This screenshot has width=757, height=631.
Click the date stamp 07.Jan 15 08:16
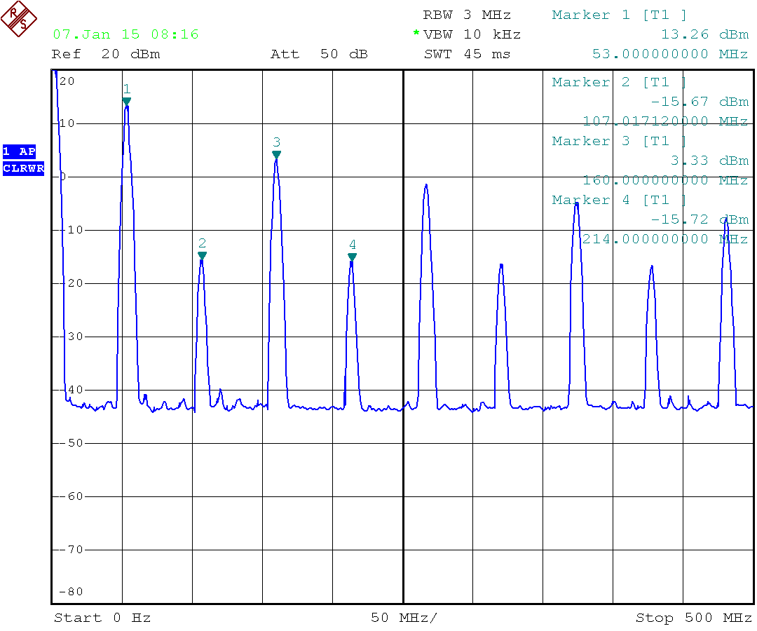point(125,34)
